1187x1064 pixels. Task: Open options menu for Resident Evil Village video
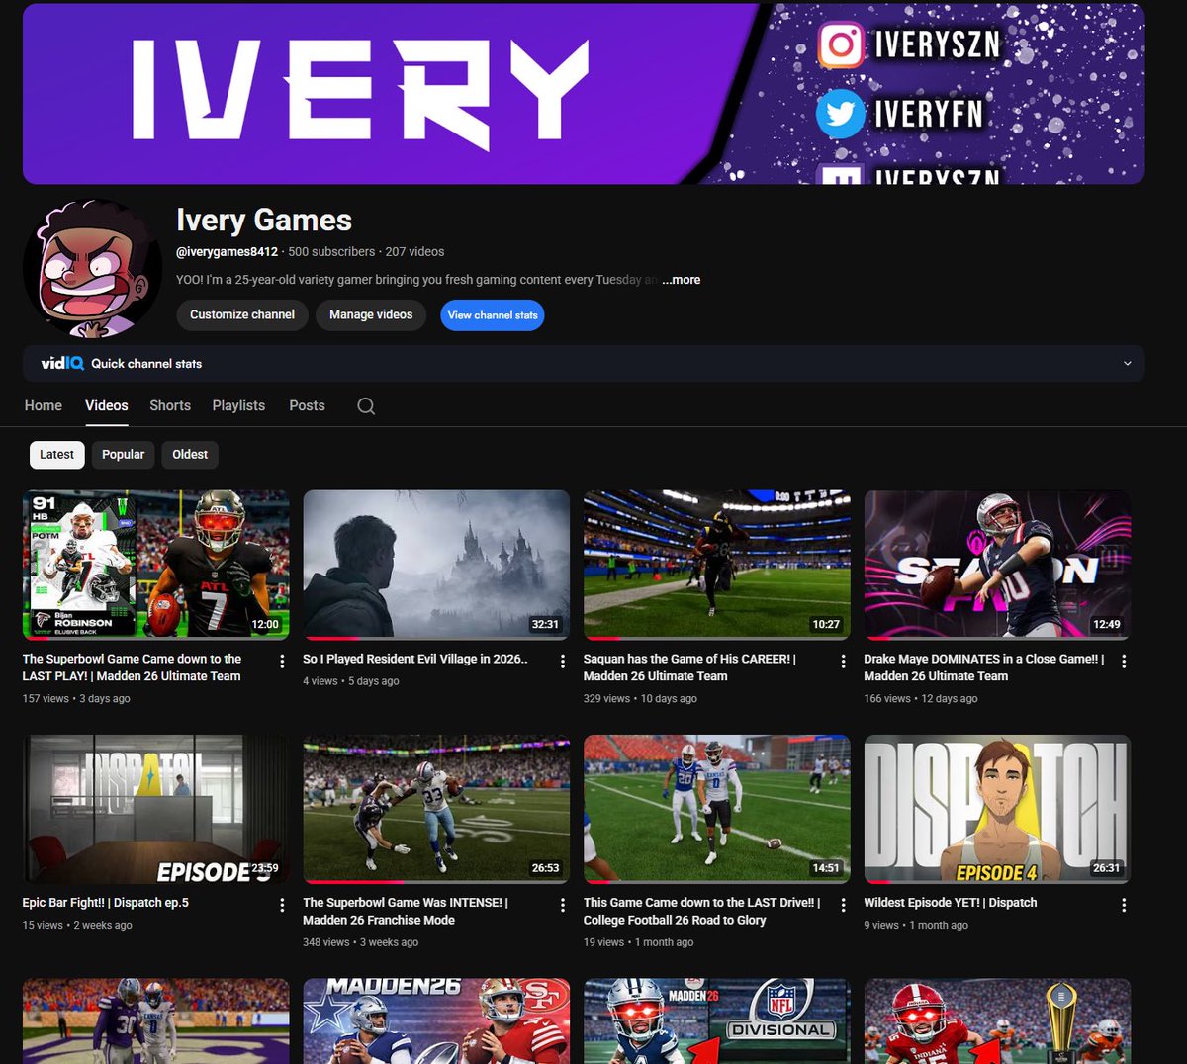pos(563,662)
